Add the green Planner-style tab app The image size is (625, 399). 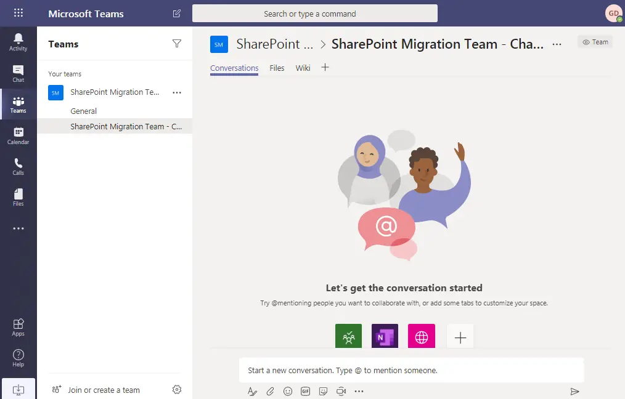pyautogui.click(x=348, y=336)
